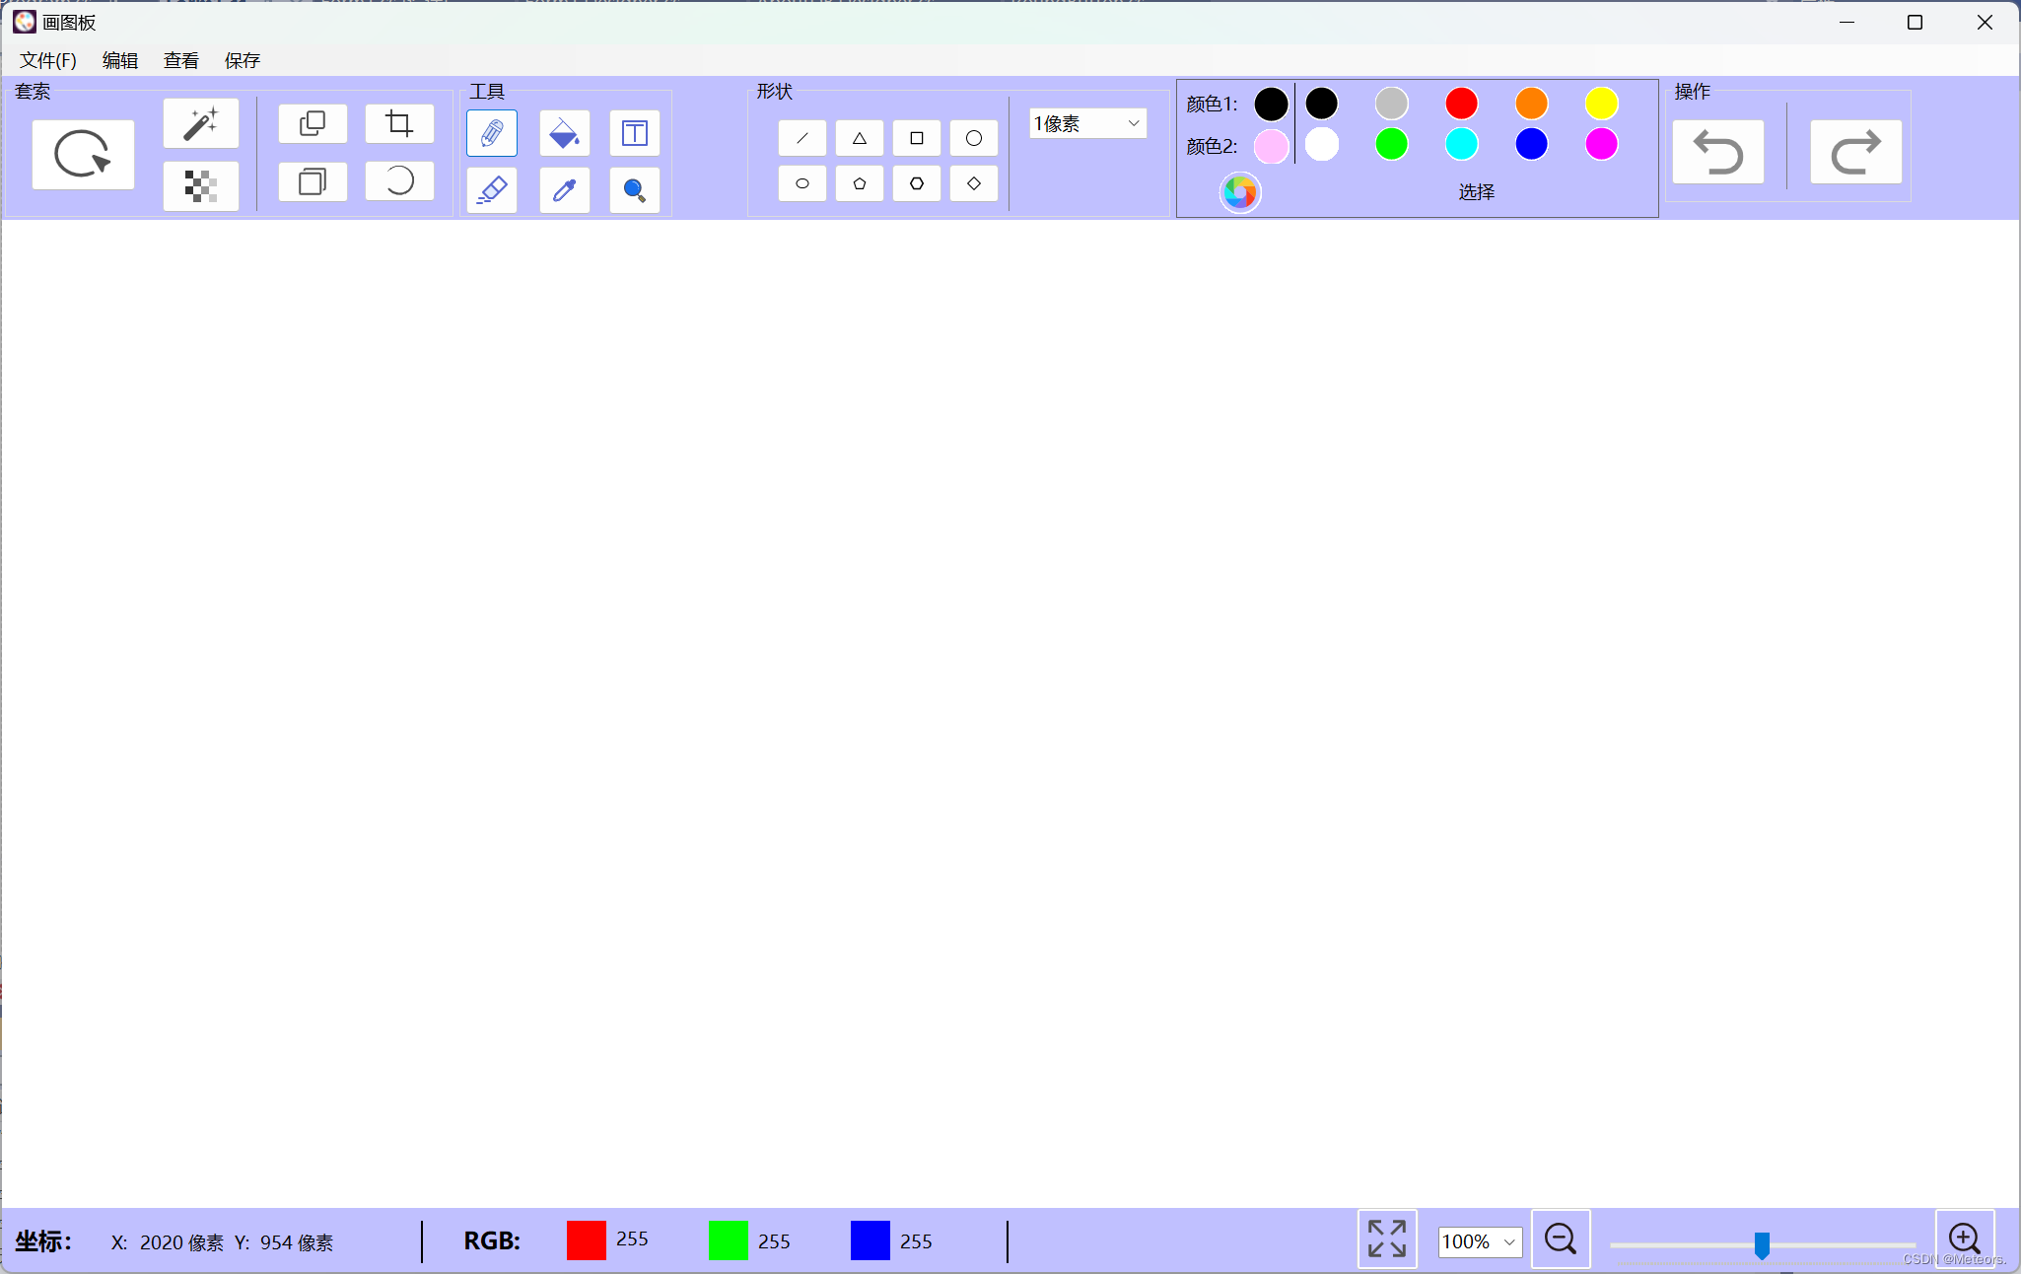Select the eraser tool
2021x1274 pixels.
click(492, 189)
